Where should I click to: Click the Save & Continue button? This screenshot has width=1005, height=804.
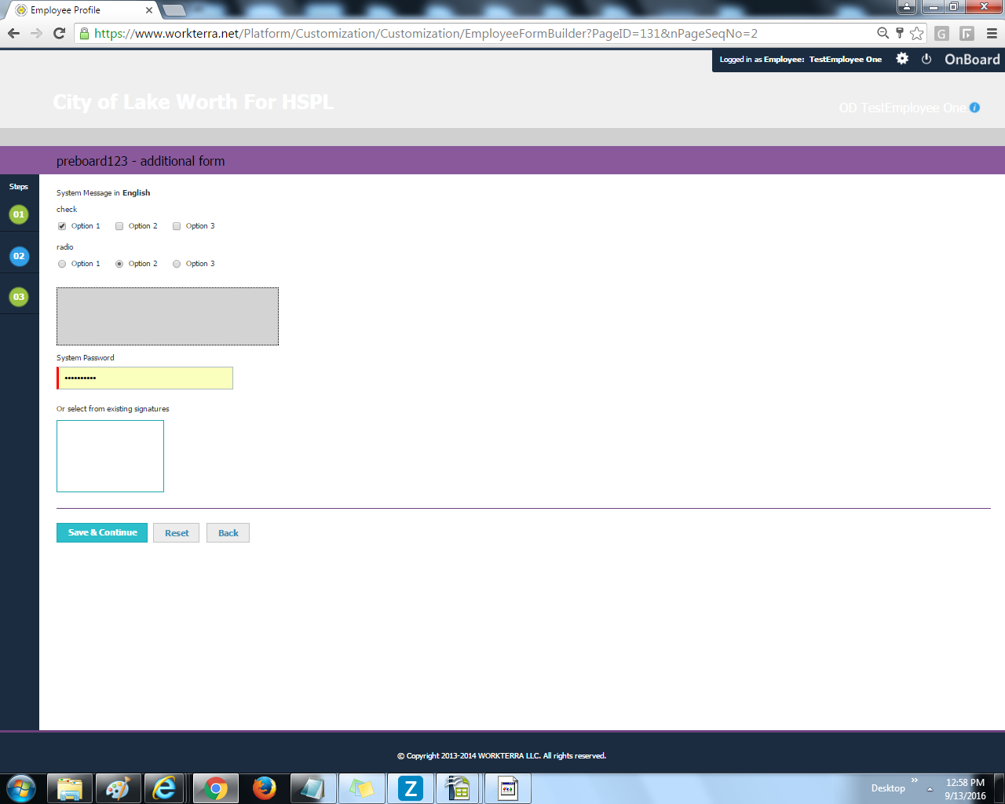coord(102,532)
